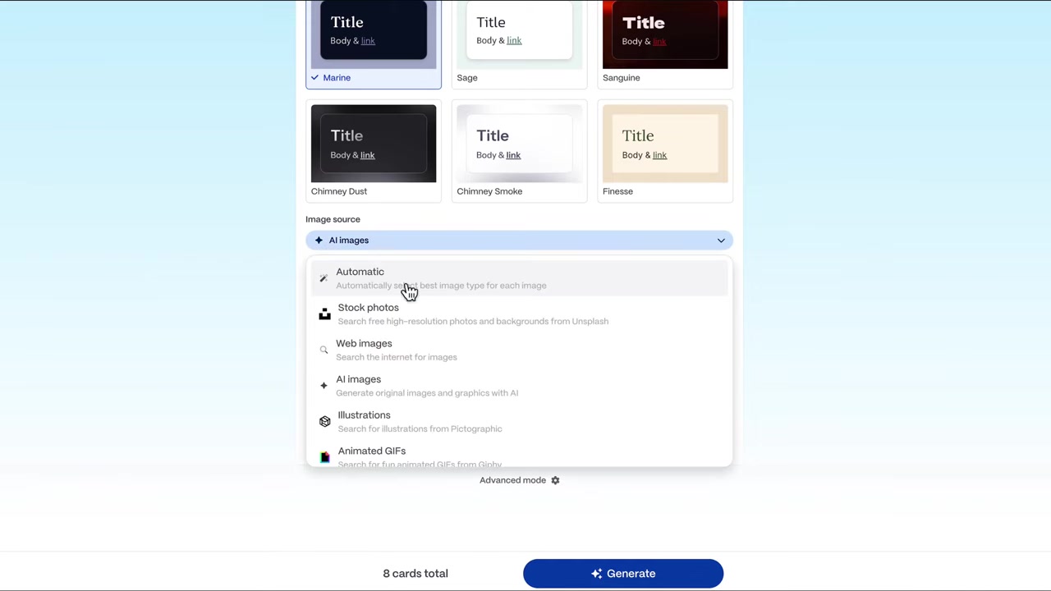The width and height of the screenshot is (1051, 591).
Task: Choose the Automatic image source option
Action: 519,278
